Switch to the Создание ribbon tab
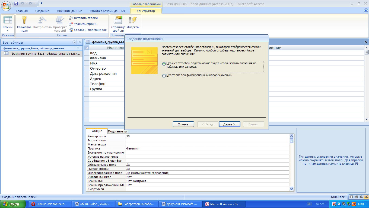The width and height of the screenshot is (369, 208). (x=42, y=11)
